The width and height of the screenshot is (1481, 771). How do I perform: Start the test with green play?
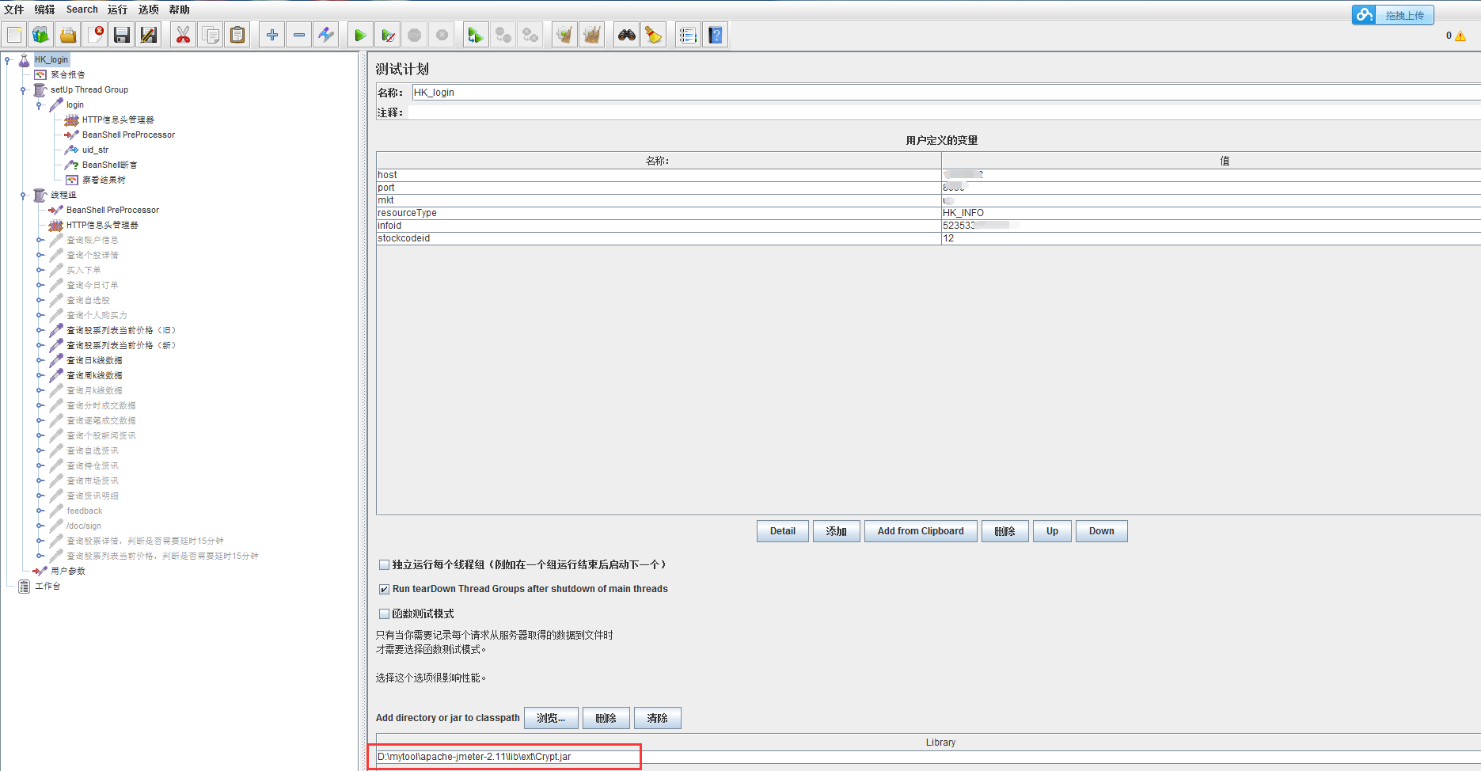coord(360,35)
